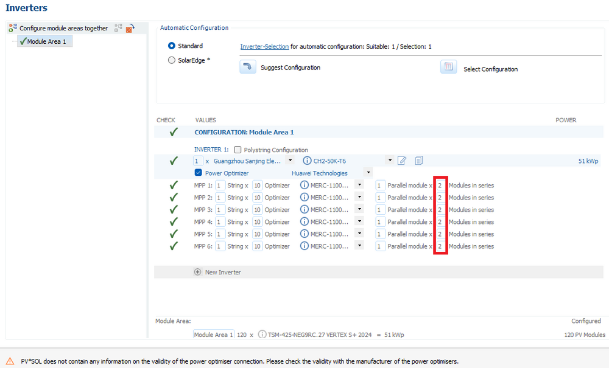This screenshot has width=609, height=368.
Task: Open optimizer info icon on MPP 3 row
Action: point(304,209)
